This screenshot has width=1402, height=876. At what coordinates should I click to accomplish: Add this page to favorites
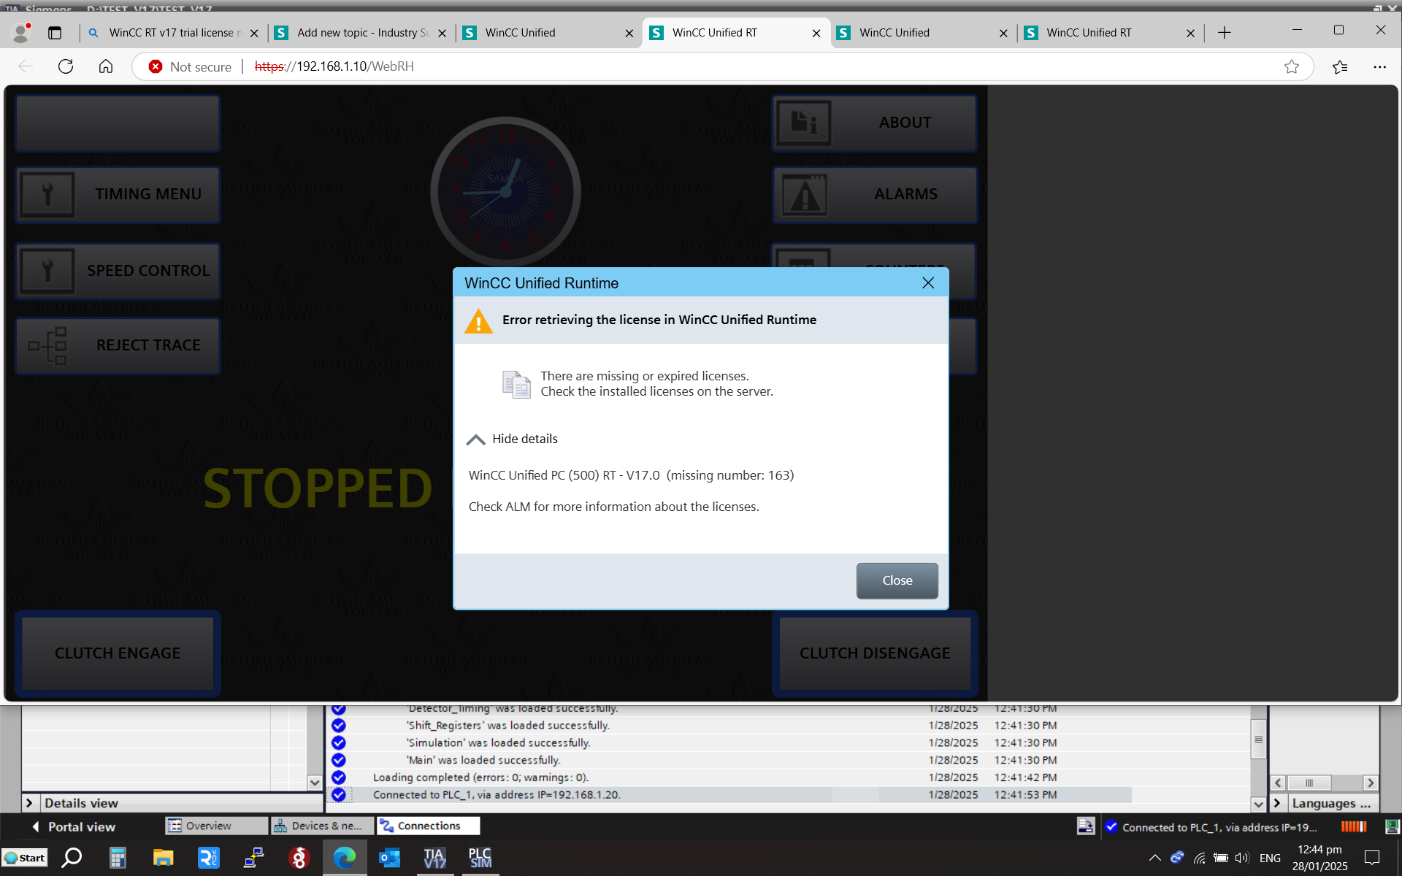coord(1291,66)
